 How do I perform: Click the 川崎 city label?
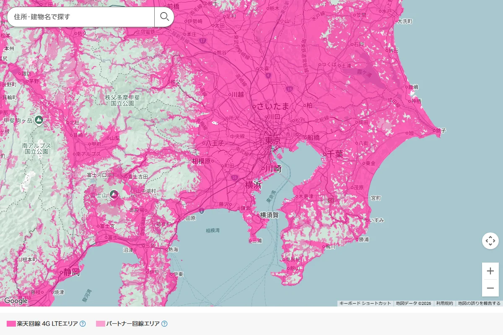tap(274, 168)
